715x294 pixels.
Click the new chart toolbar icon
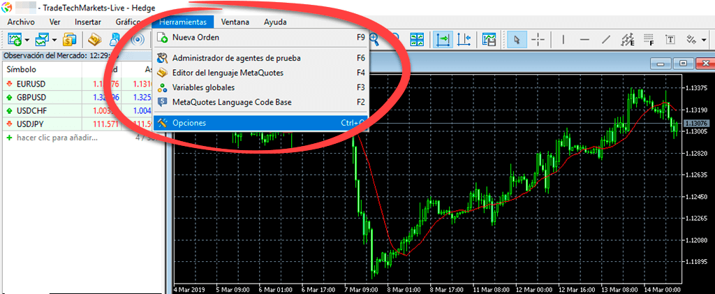(x=15, y=40)
